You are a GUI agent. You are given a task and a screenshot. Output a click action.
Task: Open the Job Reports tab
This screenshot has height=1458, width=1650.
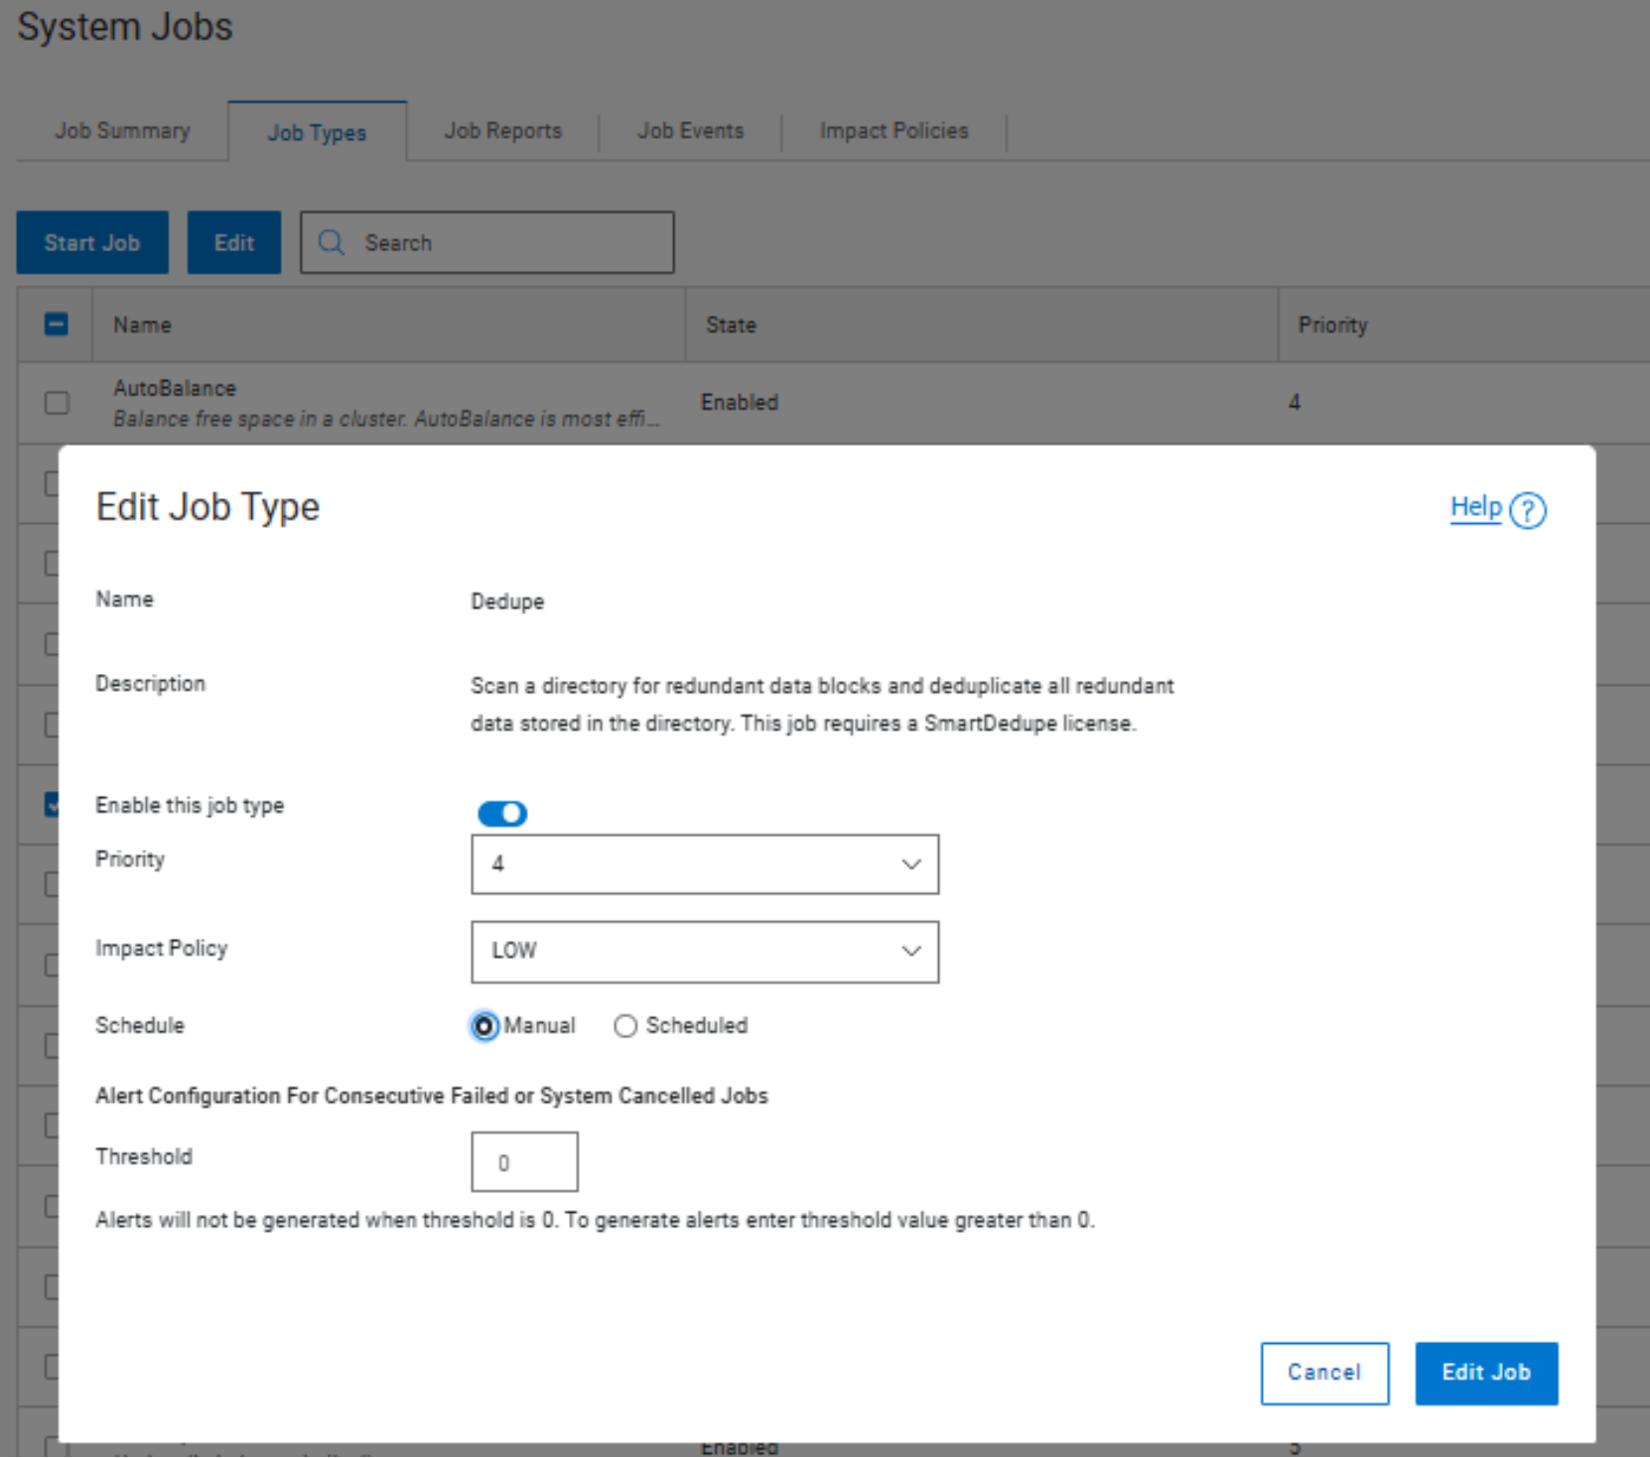point(503,131)
